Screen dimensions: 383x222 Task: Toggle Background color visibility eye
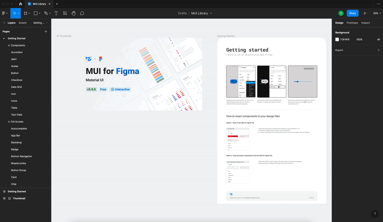point(379,39)
